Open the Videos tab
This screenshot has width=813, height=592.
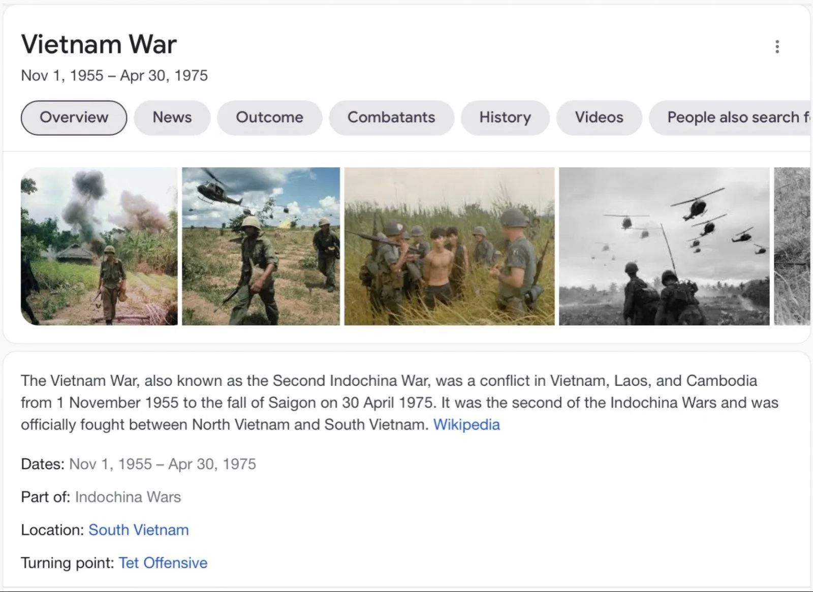pyautogui.click(x=599, y=117)
